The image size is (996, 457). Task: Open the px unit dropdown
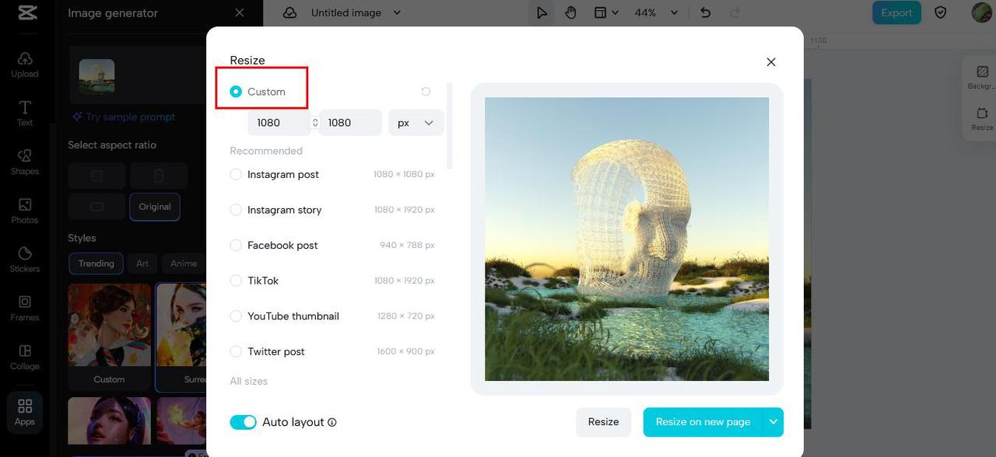[416, 123]
